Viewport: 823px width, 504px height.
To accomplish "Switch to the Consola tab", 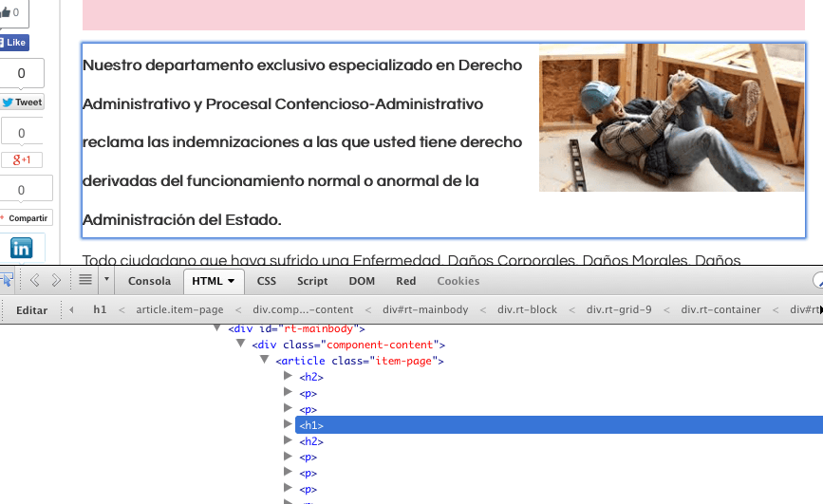I will [150, 281].
